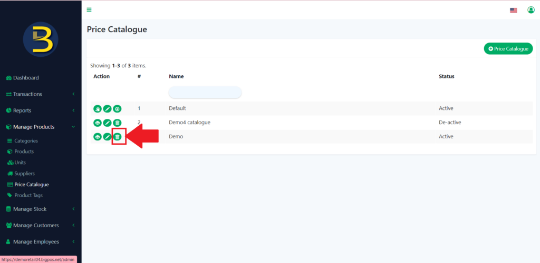The image size is (540, 263).
Task: Go to Suppliers page
Action: pos(24,174)
